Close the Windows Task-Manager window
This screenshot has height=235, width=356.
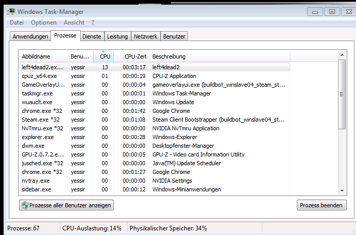coord(349,12)
